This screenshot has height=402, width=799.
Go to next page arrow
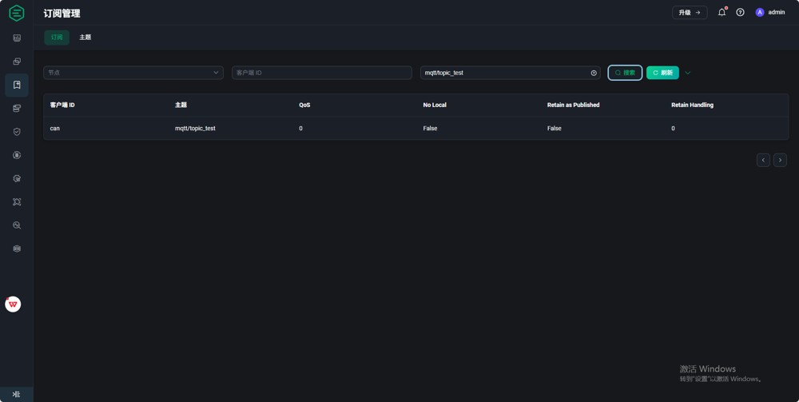tap(780, 160)
